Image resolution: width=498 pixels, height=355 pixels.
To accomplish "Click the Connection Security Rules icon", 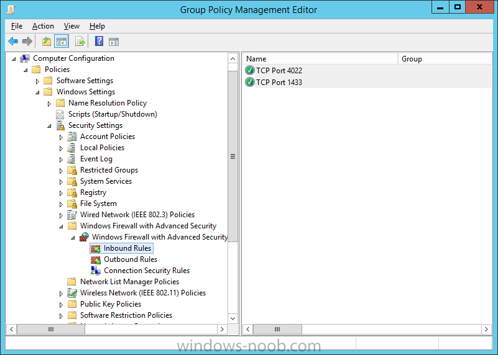I will pyautogui.click(x=96, y=271).
